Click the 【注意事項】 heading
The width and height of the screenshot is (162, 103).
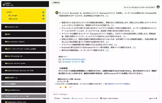(x=63, y=68)
